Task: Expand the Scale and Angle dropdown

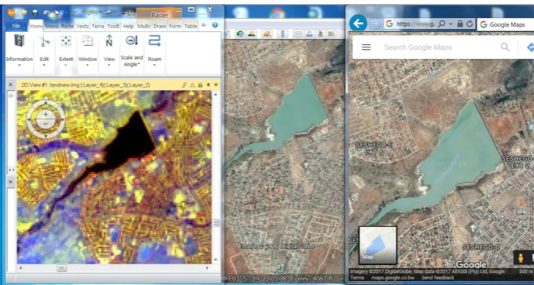Action: point(132,61)
